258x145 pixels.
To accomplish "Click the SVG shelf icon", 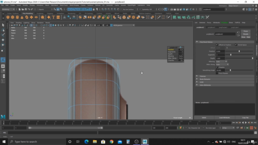I will tap(58, 17).
